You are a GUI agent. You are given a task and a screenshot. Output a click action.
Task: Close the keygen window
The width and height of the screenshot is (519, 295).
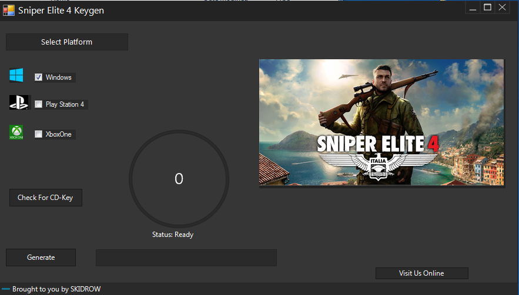pos(502,7)
